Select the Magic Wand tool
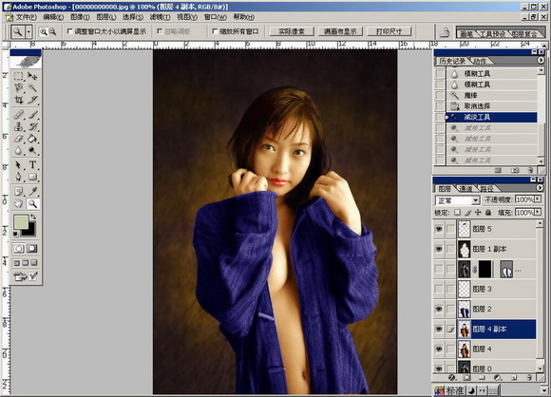 pyautogui.click(x=32, y=87)
